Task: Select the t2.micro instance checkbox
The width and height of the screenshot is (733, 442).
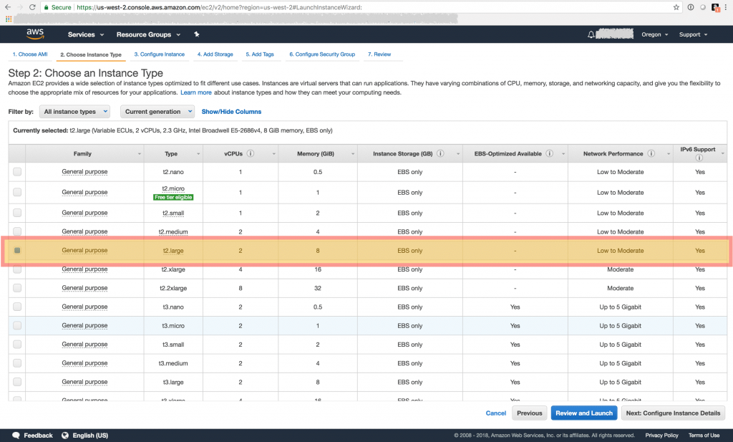Action: 17,192
